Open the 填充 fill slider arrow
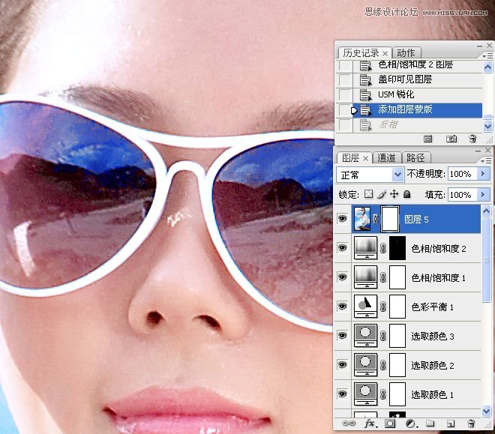 click(x=482, y=194)
